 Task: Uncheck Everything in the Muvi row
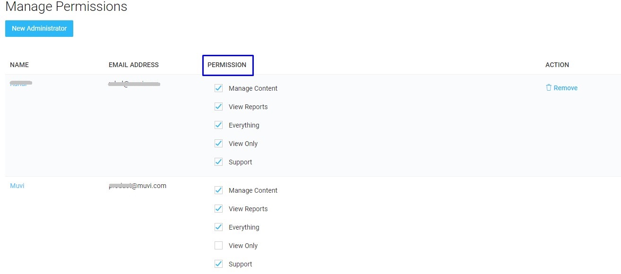click(218, 227)
